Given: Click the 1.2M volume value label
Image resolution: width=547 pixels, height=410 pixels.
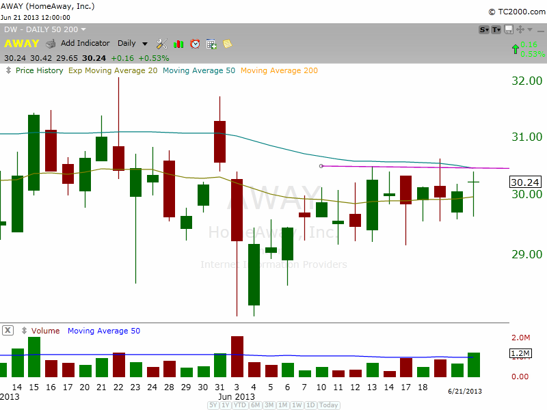Looking at the screenshot, I should point(520,353).
